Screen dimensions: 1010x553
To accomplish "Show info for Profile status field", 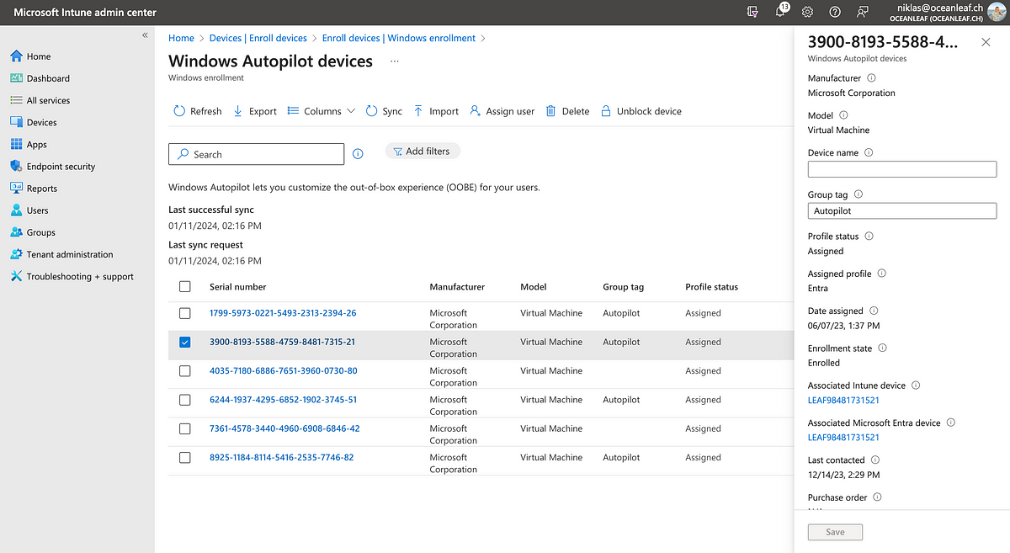I will 869,237.
